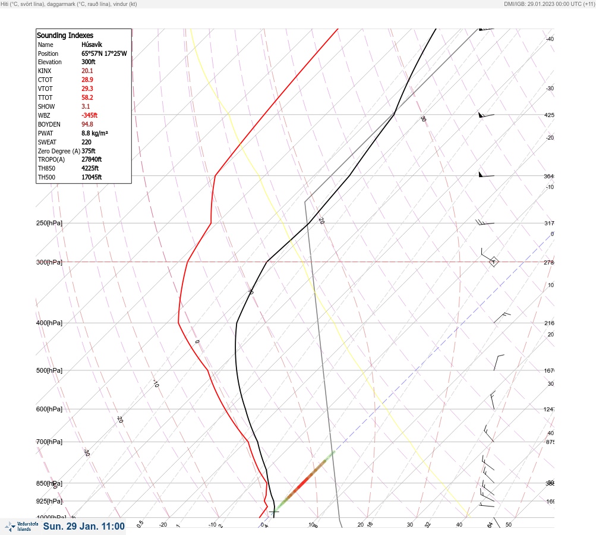Click the '40' temperature axis label at bottom
This screenshot has width=596, height=535.
click(x=459, y=525)
